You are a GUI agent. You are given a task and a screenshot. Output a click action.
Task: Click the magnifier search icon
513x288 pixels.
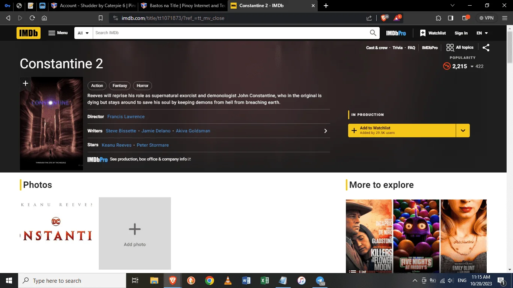373,33
